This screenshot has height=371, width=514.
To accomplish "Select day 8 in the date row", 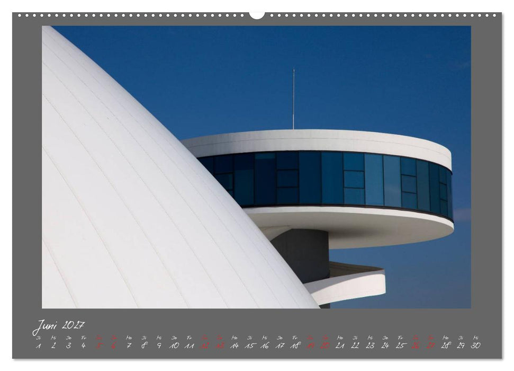I will click(144, 346).
